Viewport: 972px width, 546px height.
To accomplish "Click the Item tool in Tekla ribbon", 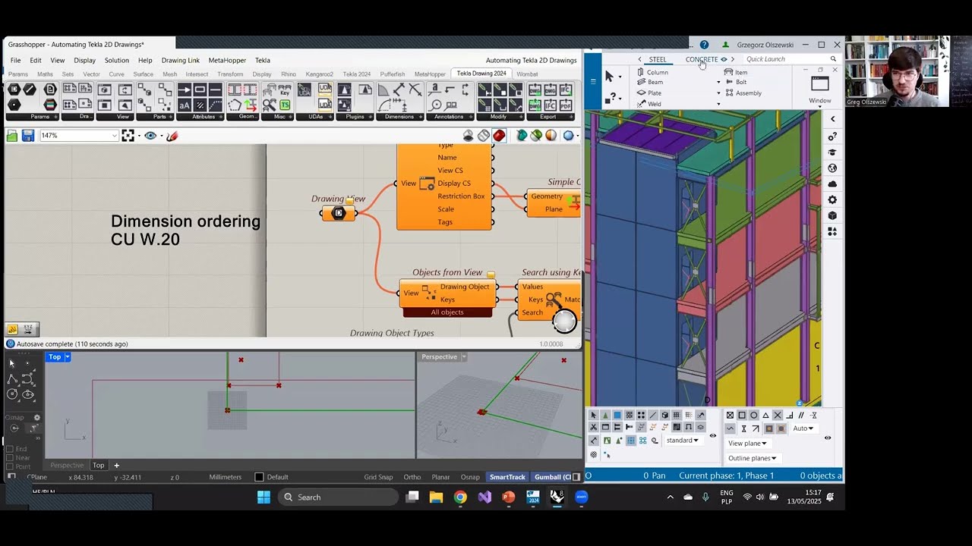I will (736, 72).
